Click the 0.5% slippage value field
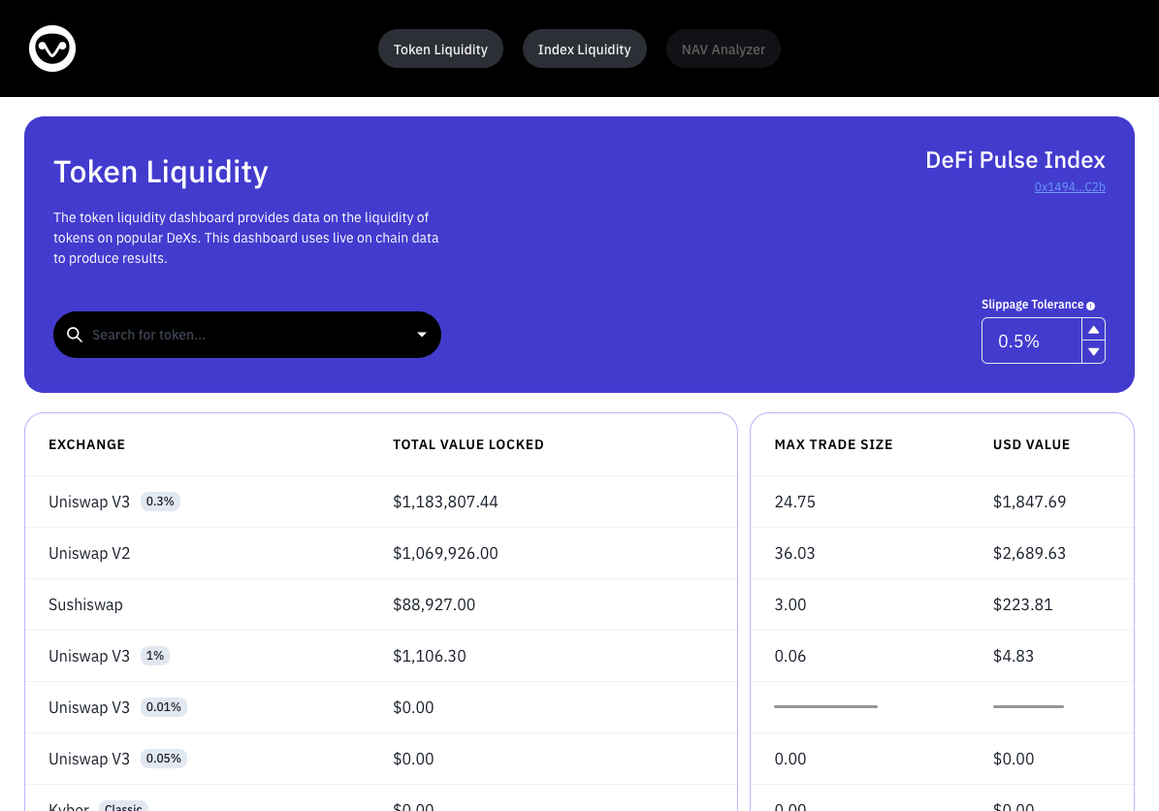The height and width of the screenshot is (811, 1159). 1030,341
